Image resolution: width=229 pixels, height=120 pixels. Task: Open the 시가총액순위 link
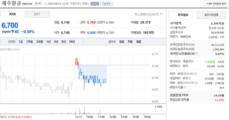click(178, 28)
